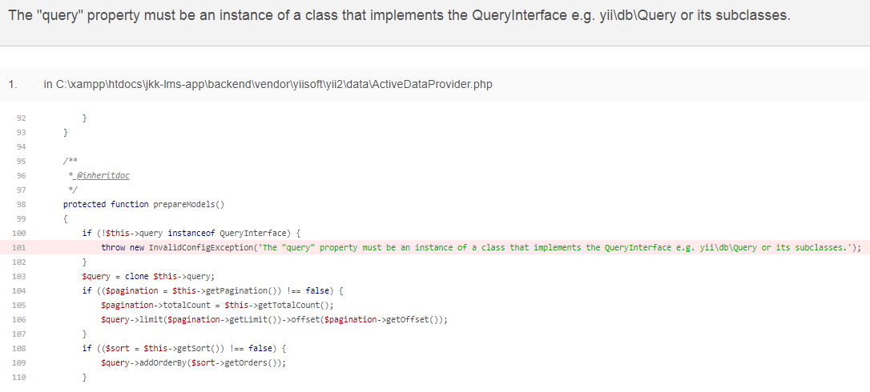Click the $query->limit offset code line

pos(273,319)
